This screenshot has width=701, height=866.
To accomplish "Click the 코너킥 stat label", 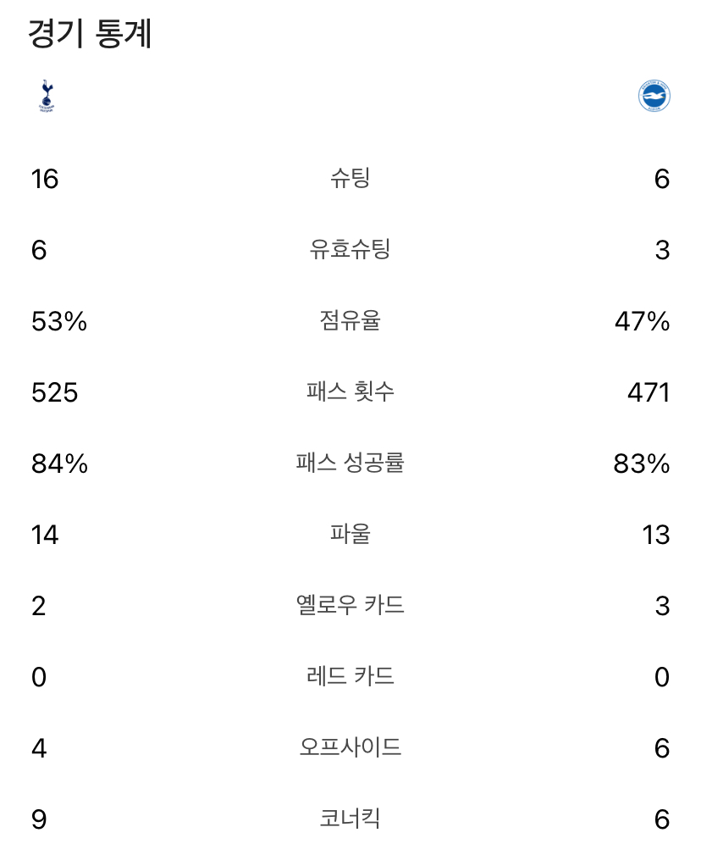I will click(350, 819).
